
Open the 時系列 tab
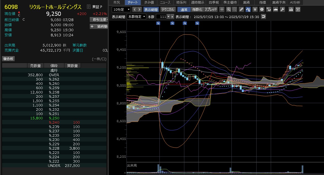click(182, 2)
